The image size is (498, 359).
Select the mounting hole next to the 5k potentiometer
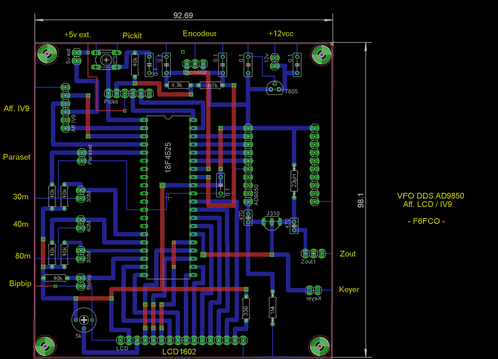(45, 346)
